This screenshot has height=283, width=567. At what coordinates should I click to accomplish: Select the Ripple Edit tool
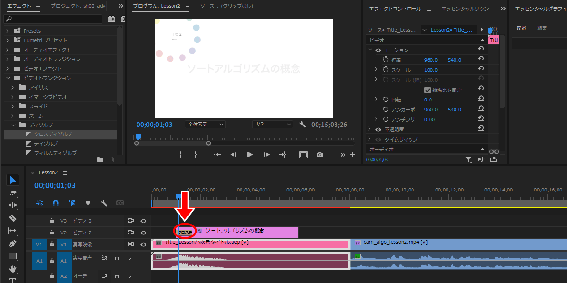[x=13, y=205]
